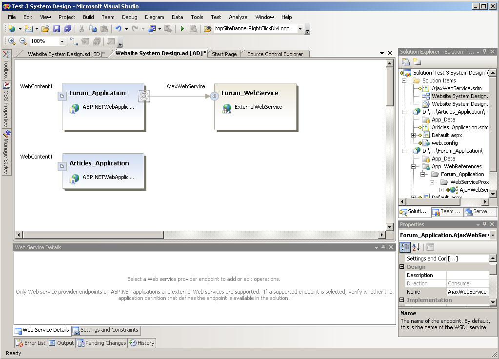Open the History tab
499x359 pixels.
coord(142,343)
